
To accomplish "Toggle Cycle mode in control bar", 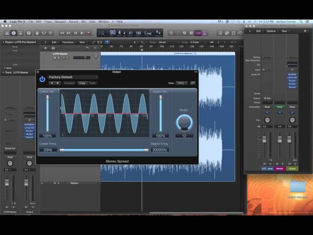I will pyautogui.click(x=171, y=33).
